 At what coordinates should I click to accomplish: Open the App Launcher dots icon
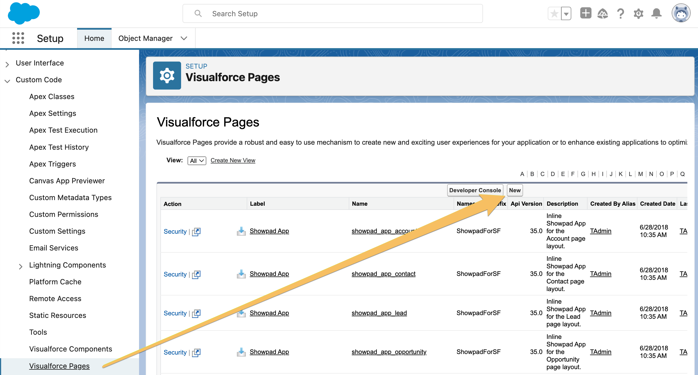(x=18, y=38)
